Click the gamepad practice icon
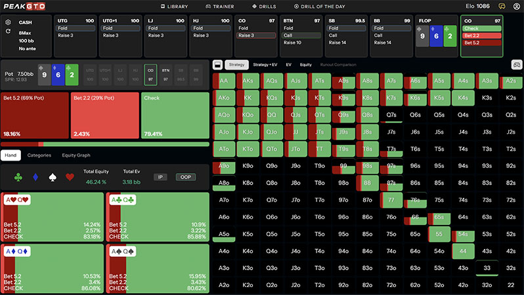This screenshot has width=524, height=295. pyautogui.click(x=515, y=64)
